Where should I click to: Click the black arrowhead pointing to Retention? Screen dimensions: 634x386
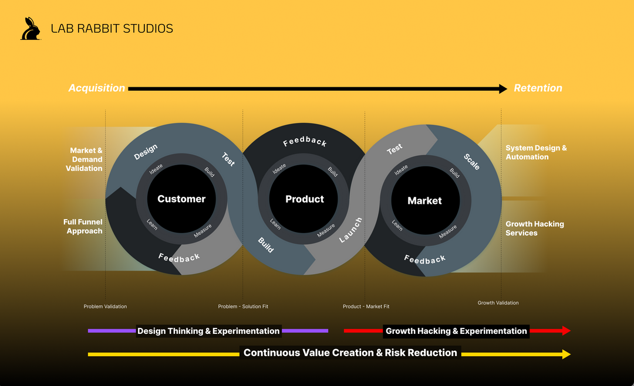tap(503, 88)
